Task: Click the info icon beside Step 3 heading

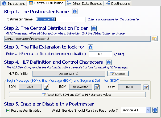Action: click(x=90, y=47)
